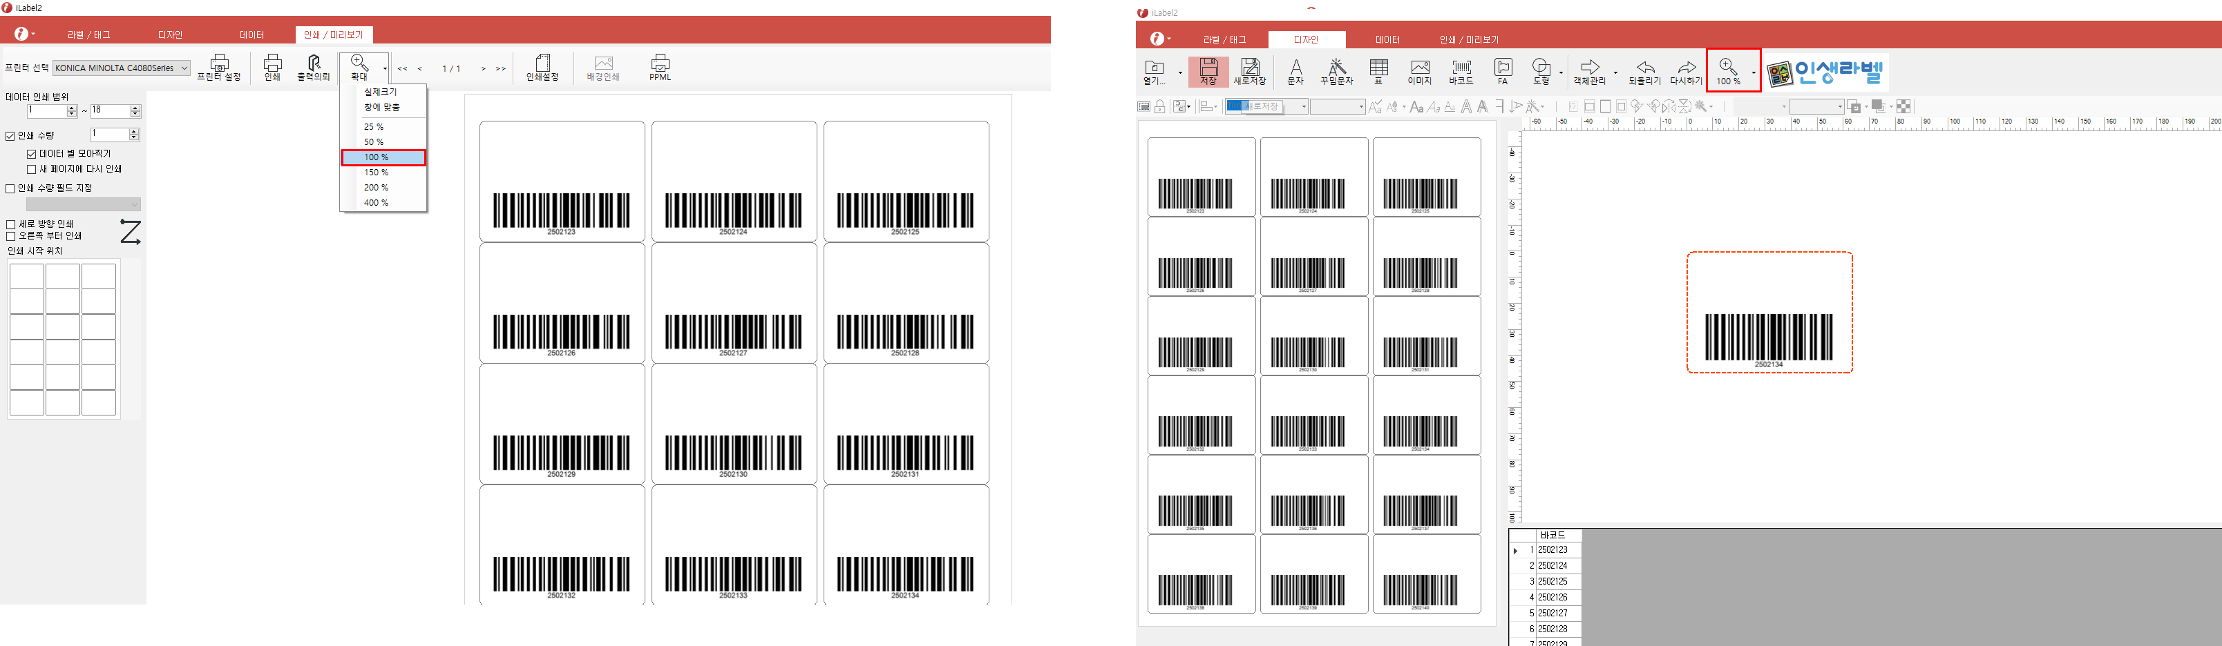Click the PPML export icon

point(660,67)
